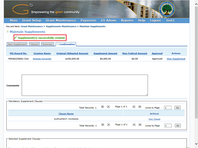Sort by Original Obligated Amount column
198x148 pixels.
pos(72,53)
